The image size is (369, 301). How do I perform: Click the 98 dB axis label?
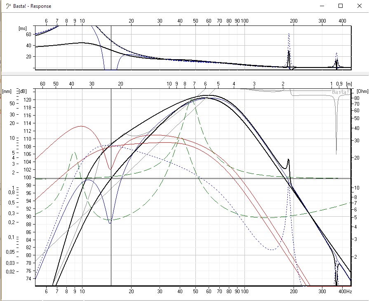tap(29, 185)
